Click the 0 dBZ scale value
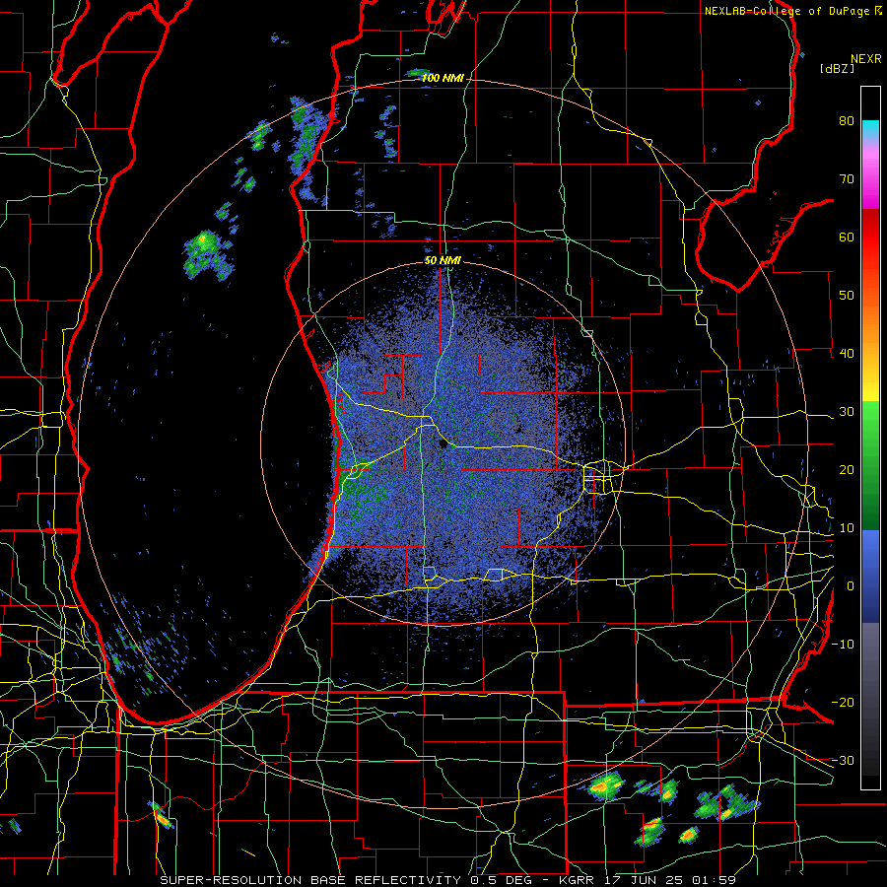Viewport: 887px width, 887px height. pyautogui.click(x=851, y=586)
